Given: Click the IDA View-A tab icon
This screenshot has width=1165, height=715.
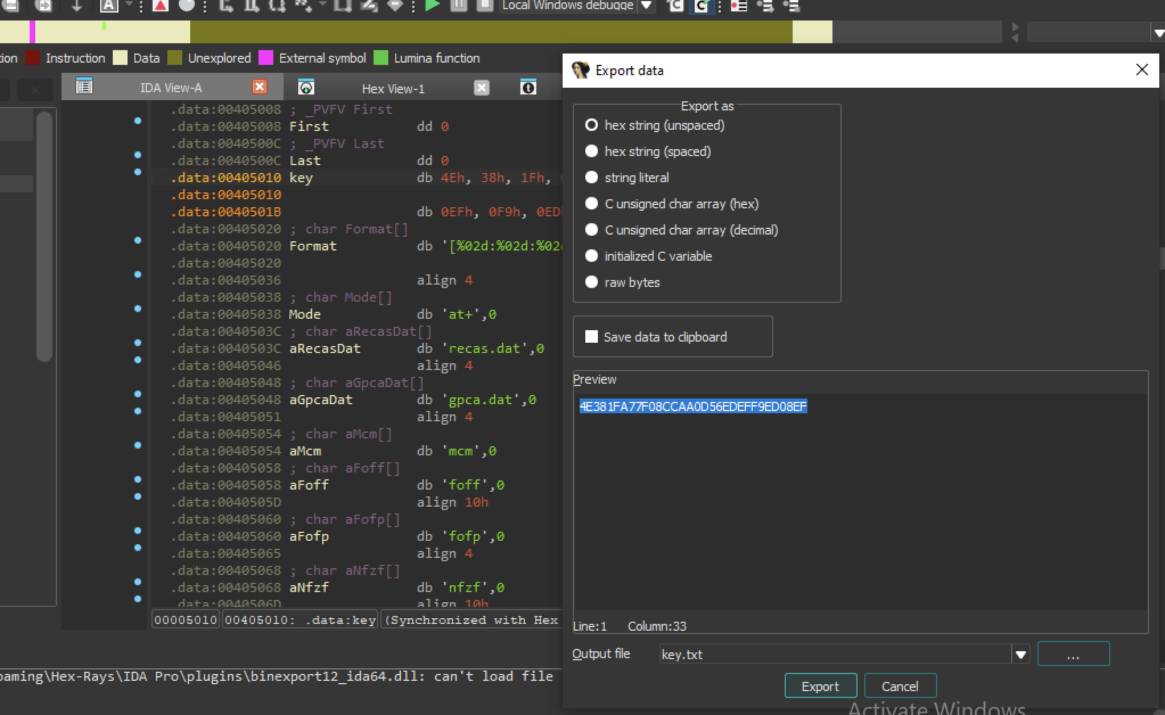Looking at the screenshot, I should tap(84, 86).
